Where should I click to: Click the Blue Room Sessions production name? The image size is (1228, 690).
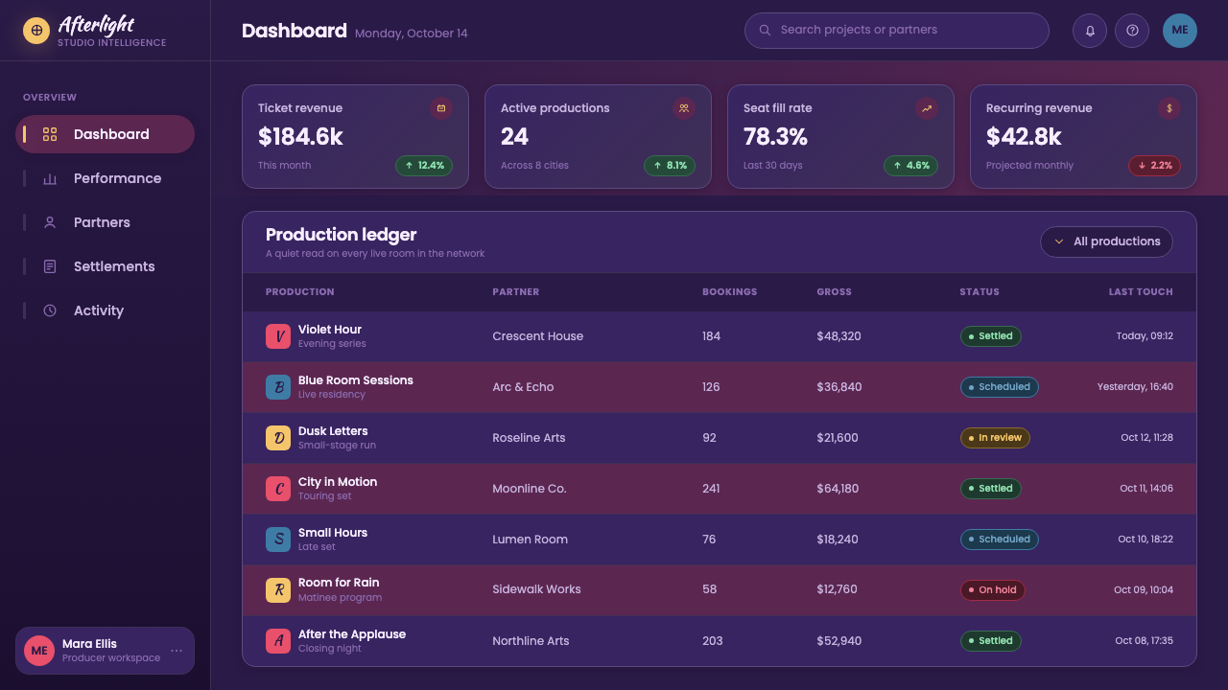click(x=356, y=380)
